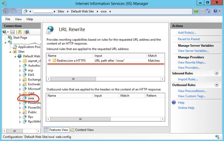Collapse the Outbound Rules section chevron

point(216,85)
